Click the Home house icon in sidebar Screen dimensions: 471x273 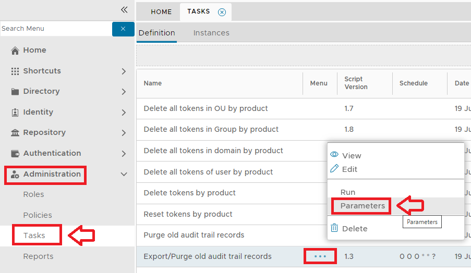15,51
